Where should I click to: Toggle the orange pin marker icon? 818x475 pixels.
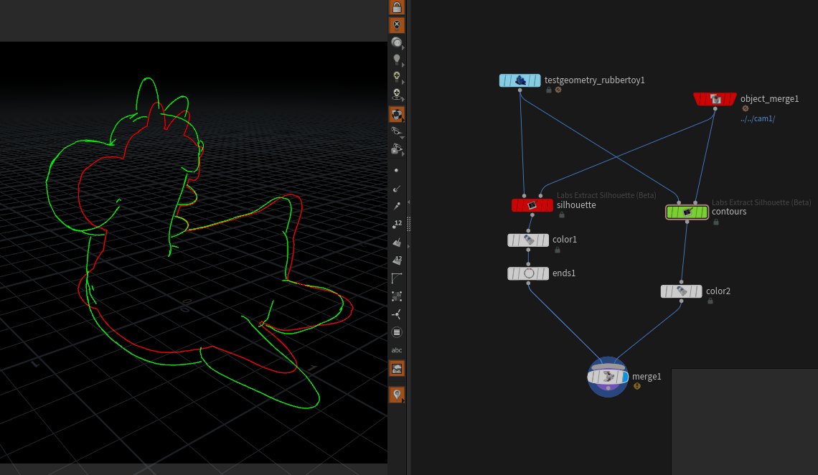point(397,395)
